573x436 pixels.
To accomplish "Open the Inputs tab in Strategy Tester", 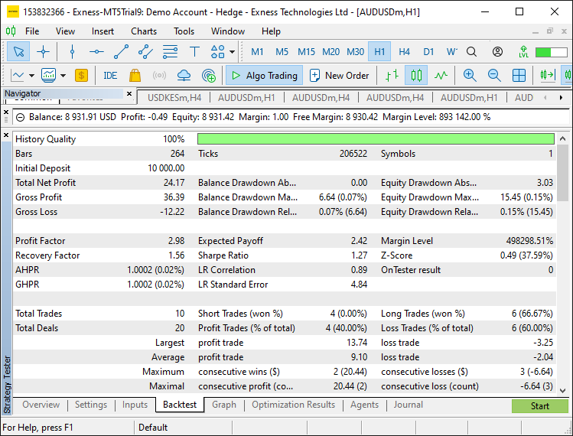I will [x=135, y=405].
